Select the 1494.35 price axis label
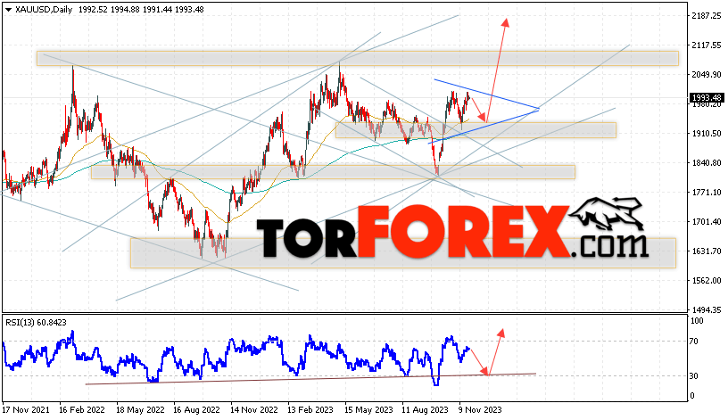The width and height of the screenshot is (728, 420). tap(707, 309)
